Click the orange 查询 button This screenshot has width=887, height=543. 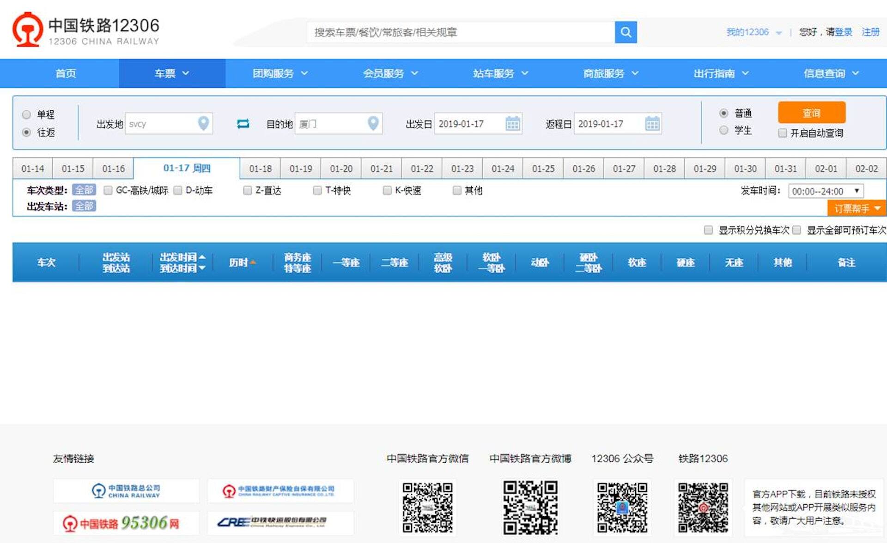[812, 112]
